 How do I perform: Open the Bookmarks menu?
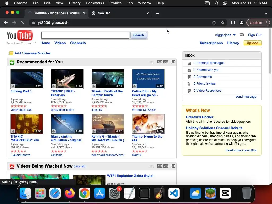(95, 3)
